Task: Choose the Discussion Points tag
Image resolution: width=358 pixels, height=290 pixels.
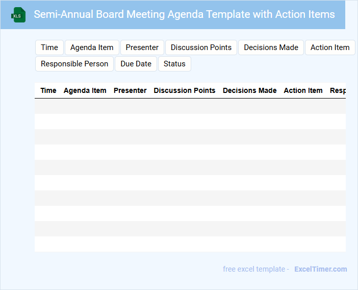Action: (201, 47)
